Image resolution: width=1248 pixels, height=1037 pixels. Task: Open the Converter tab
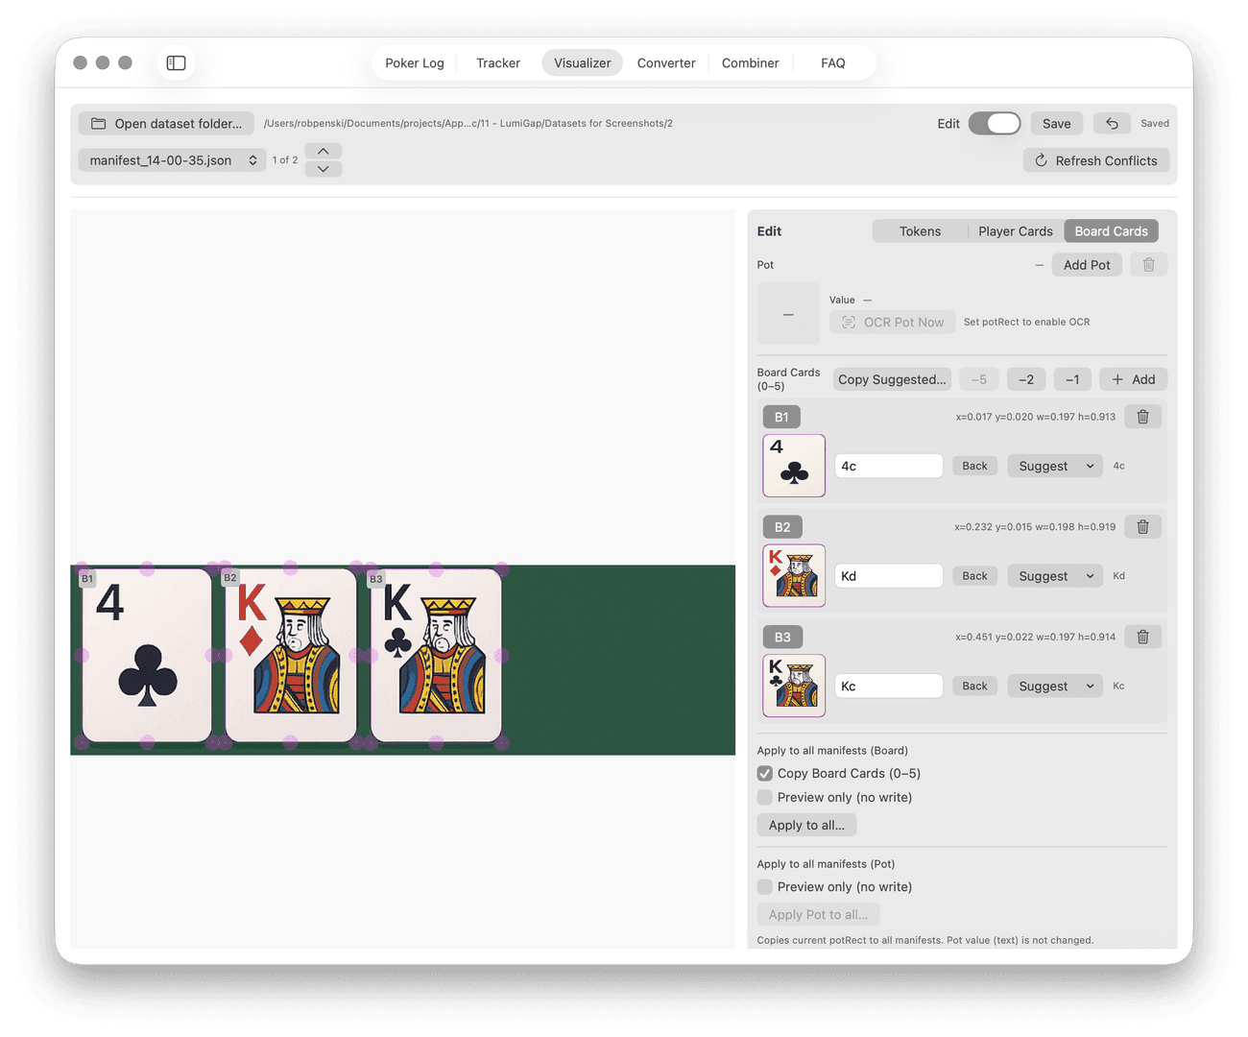click(x=666, y=63)
